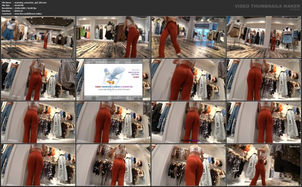The height and width of the screenshot is (187, 302).
Task: Open the thumbnail with the owl logo overlay
Action: [113, 79]
